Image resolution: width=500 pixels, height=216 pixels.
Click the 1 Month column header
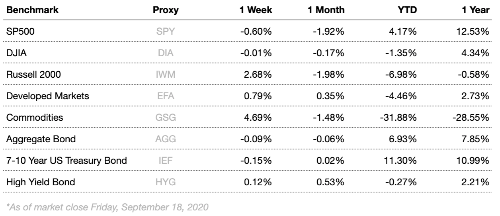click(326, 10)
